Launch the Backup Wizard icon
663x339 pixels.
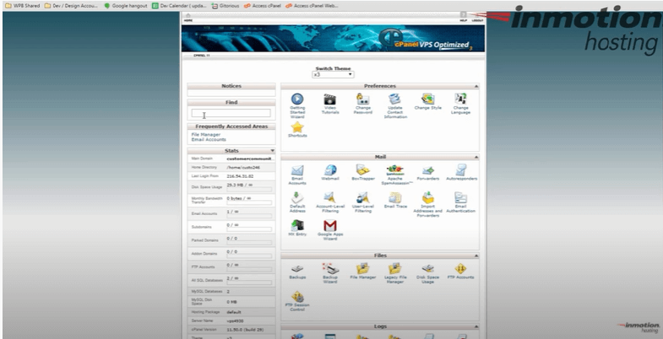(x=329, y=269)
